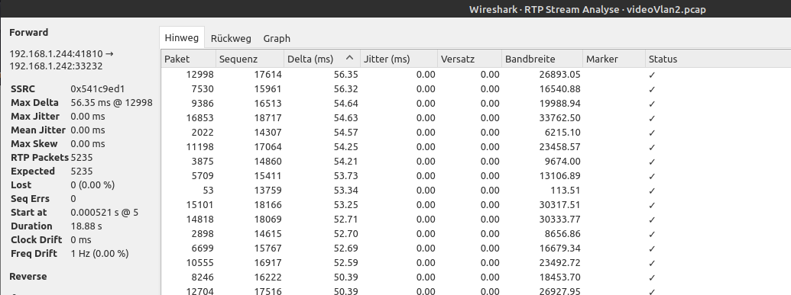Select the row for packet 9386

pos(475,104)
